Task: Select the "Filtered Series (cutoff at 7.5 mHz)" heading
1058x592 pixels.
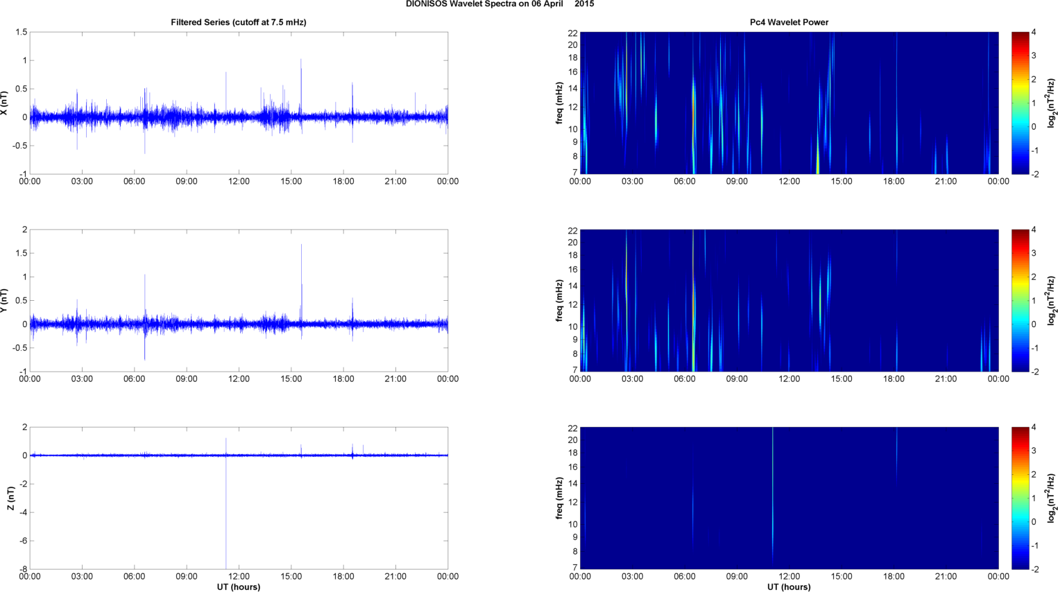Action: click(x=239, y=22)
